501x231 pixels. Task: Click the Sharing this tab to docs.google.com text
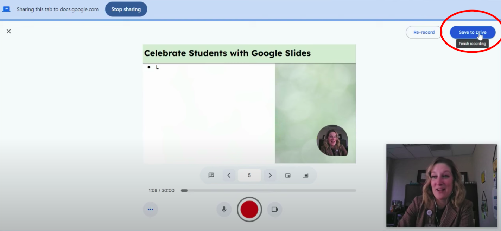click(x=58, y=9)
